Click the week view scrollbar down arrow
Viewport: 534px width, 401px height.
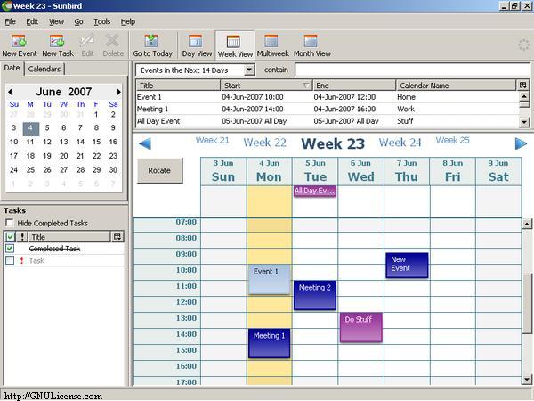(527, 380)
